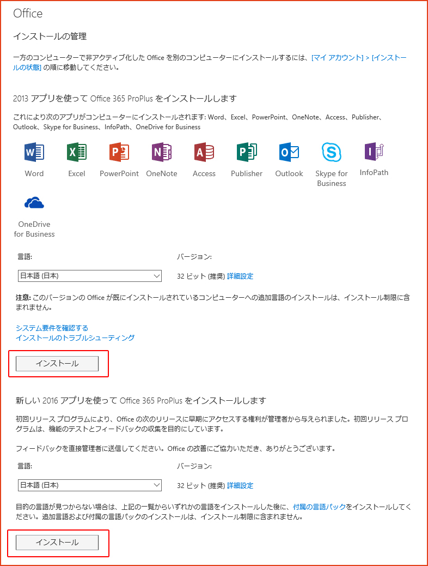Click 詳細設定 link in the 2016 section

tap(240, 485)
